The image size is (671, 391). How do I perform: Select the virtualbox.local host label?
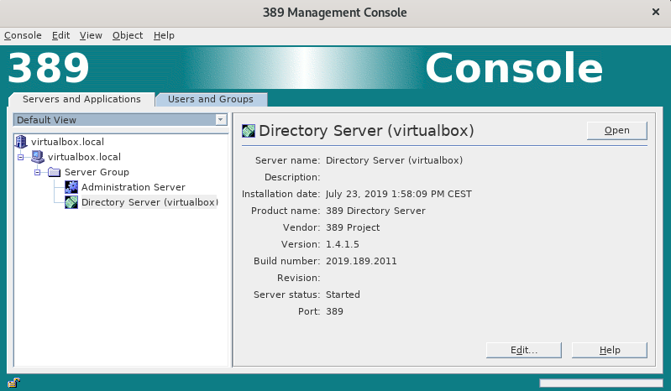click(84, 157)
